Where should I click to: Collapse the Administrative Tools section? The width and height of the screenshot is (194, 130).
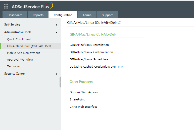click(x=57, y=32)
